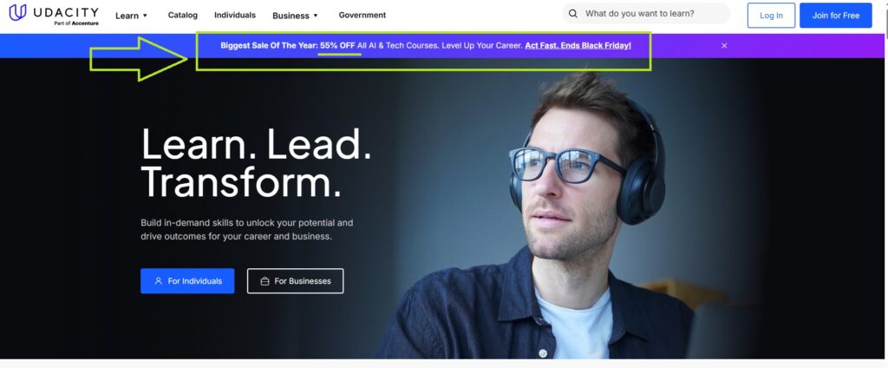Select the For Individuals button

pyautogui.click(x=187, y=280)
